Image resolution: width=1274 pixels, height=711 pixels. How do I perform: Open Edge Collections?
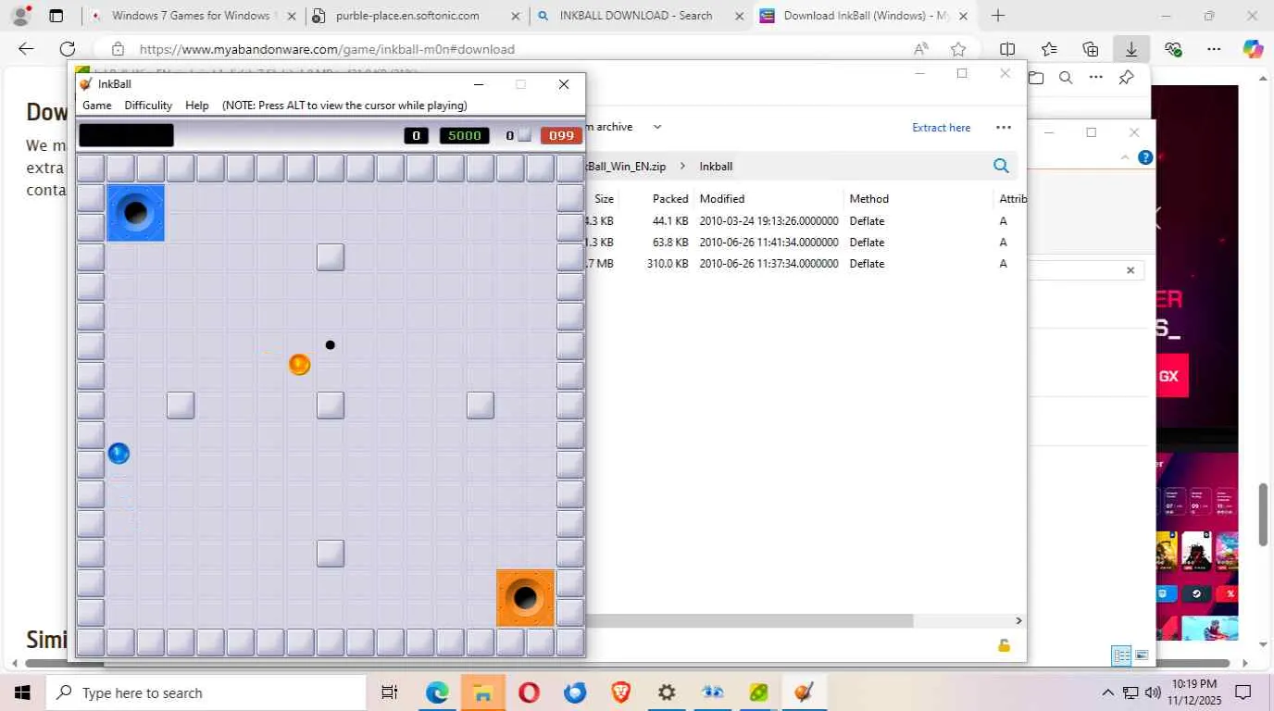tap(1091, 49)
